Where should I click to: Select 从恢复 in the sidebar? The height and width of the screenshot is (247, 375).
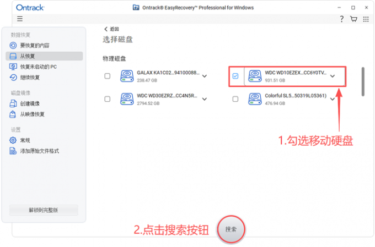point(44,56)
